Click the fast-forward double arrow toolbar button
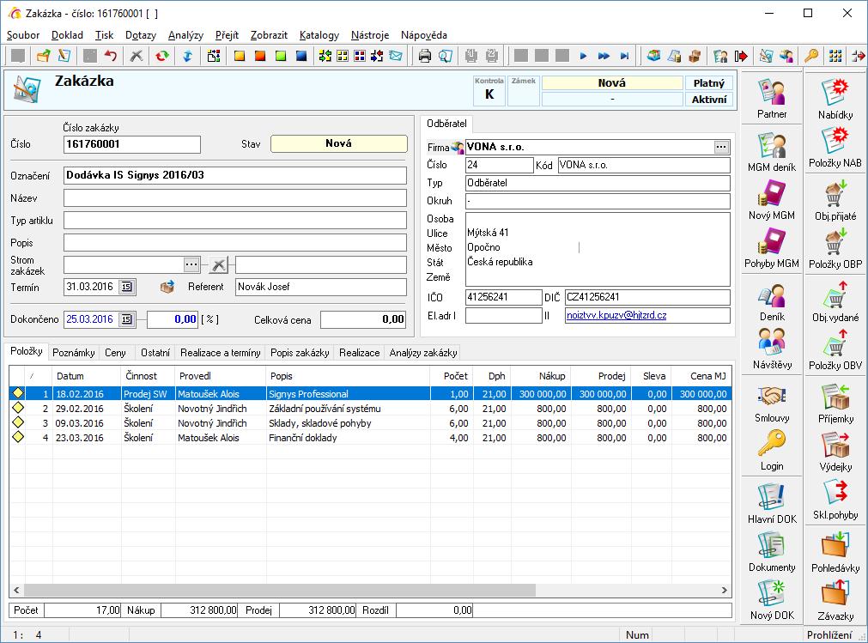 point(604,56)
